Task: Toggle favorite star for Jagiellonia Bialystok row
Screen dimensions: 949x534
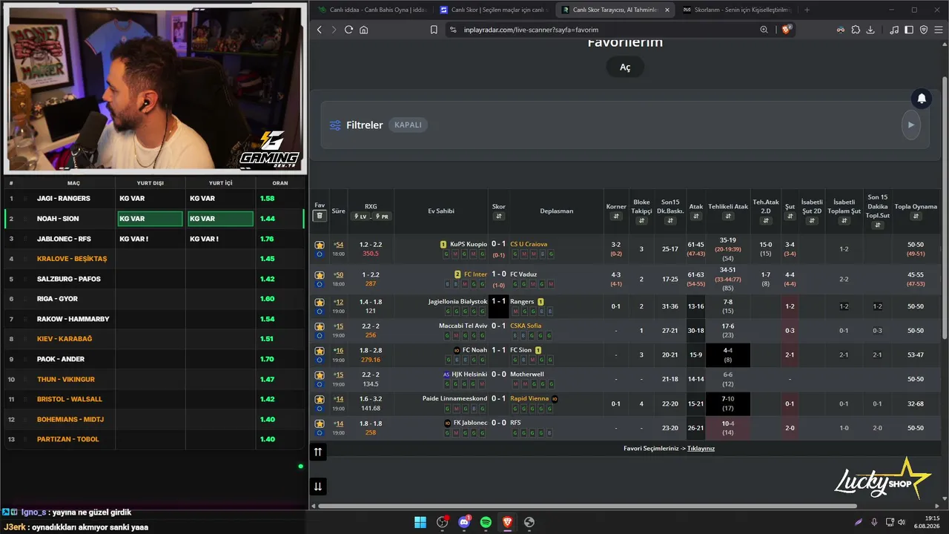Action: click(x=320, y=302)
